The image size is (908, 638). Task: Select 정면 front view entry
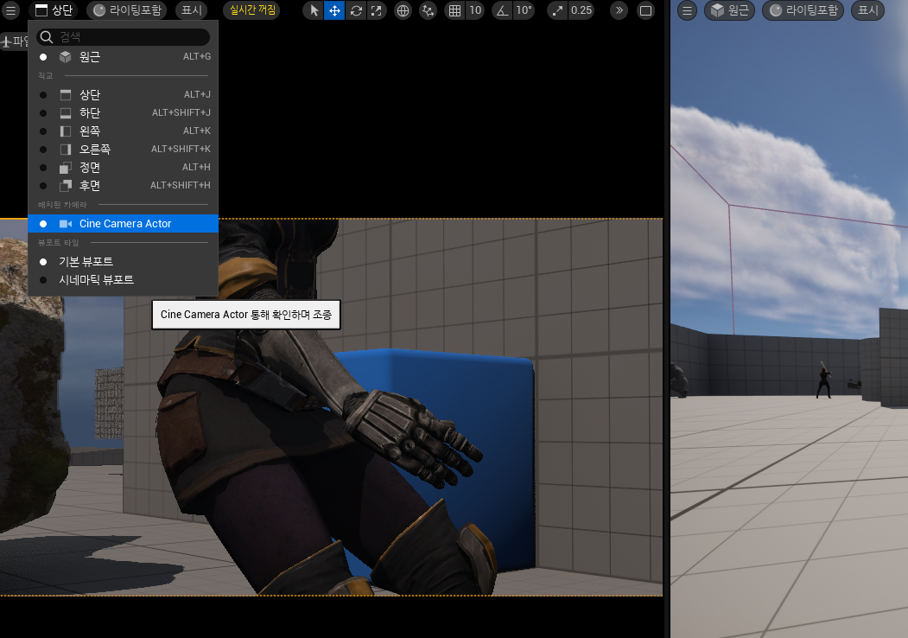tap(124, 167)
